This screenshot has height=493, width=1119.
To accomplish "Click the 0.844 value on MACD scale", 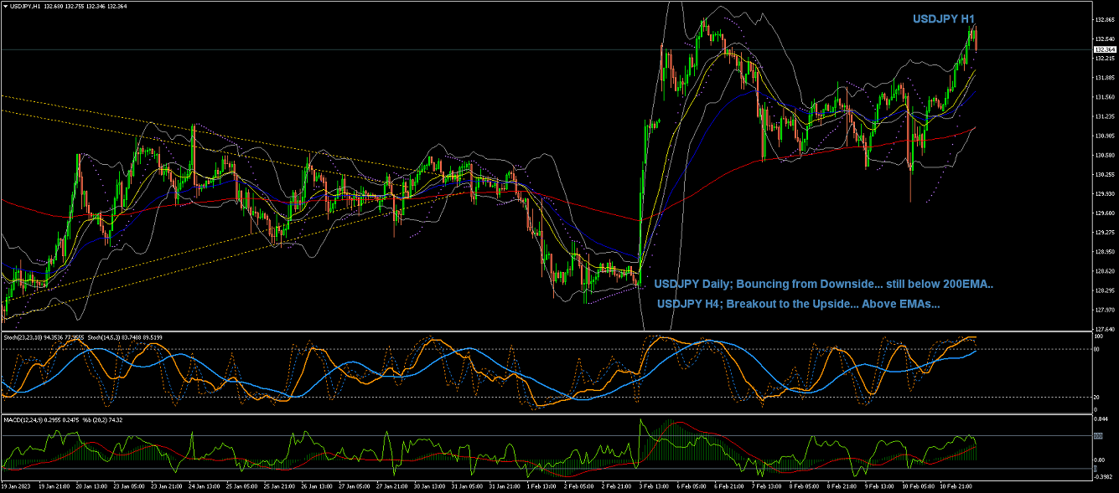I will tap(1101, 419).
